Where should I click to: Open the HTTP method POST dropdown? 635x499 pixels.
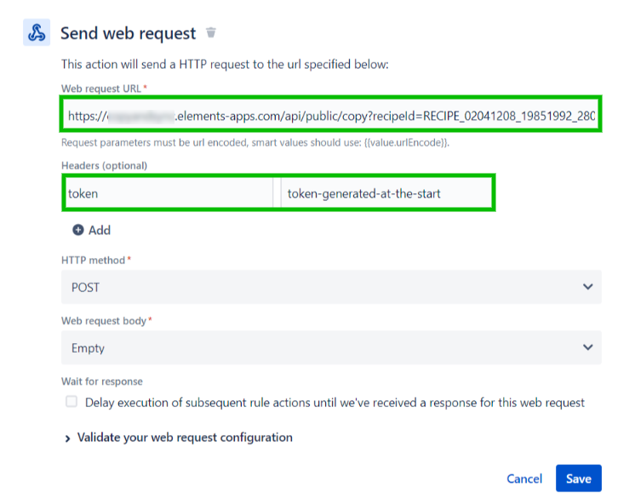pyautogui.click(x=330, y=287)
